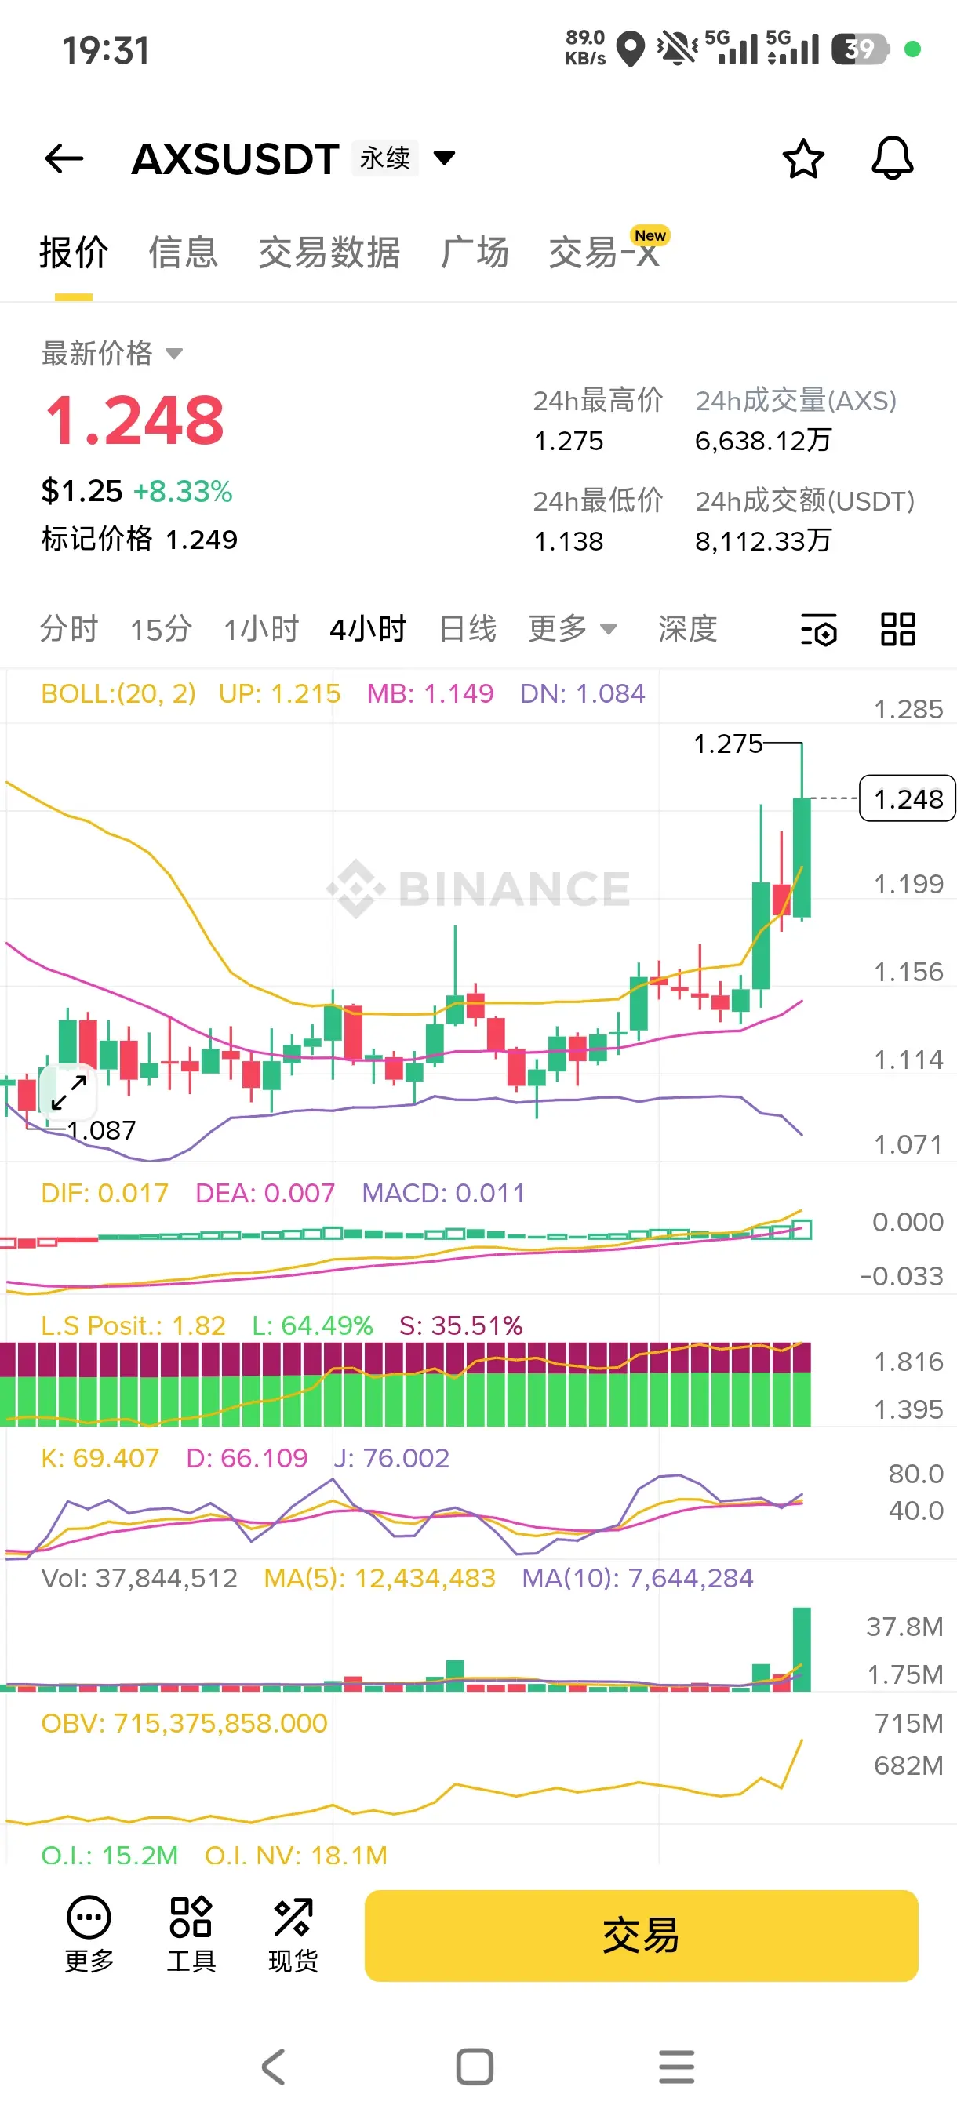Screen dimensions: 957x2127
Task: Expand the AXSUSDT pair selector arrow
Action: pyautogui.click(x=444, y=158)
